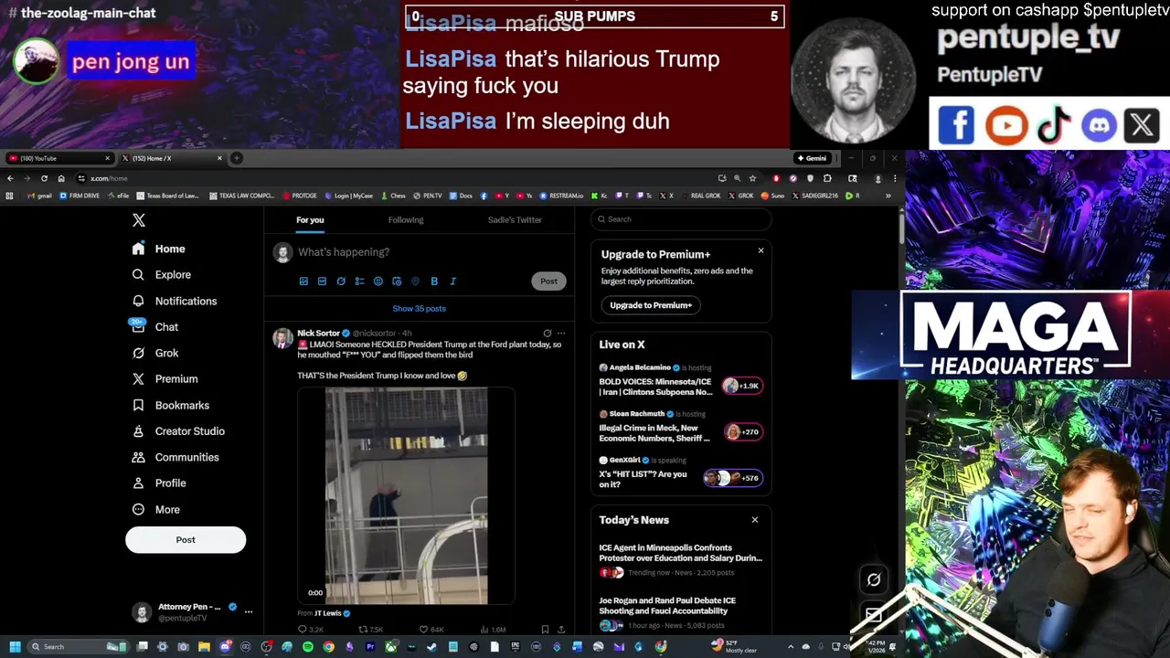Open Profile in X sidebar
This screenshot has width=1170, height=658.
(x=158, y=483)
